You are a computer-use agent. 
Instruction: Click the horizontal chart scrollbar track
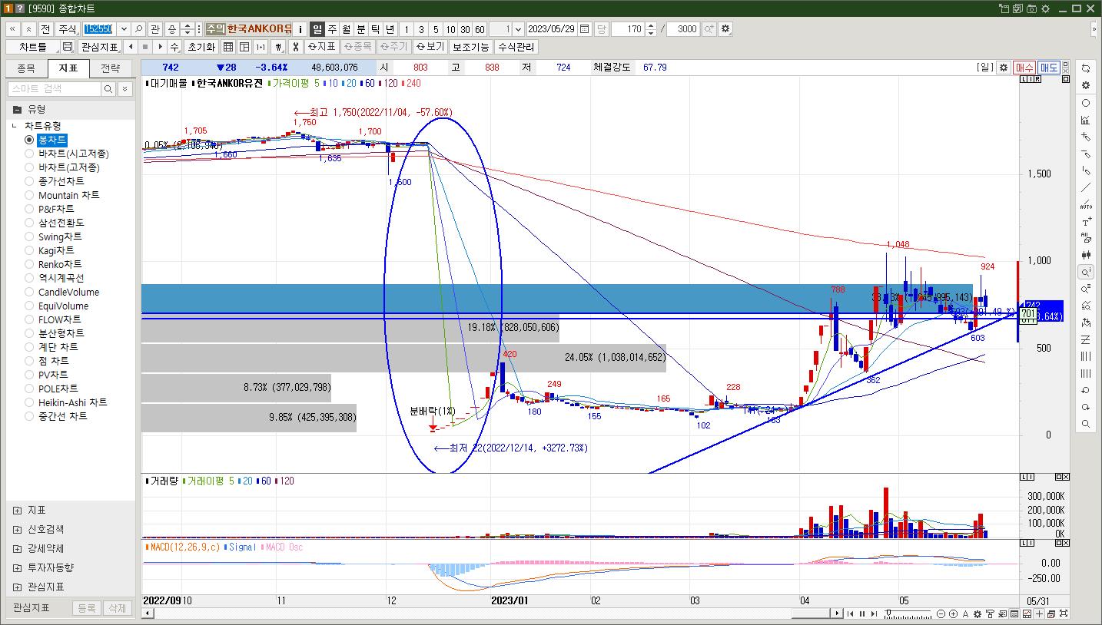point(492,613)
